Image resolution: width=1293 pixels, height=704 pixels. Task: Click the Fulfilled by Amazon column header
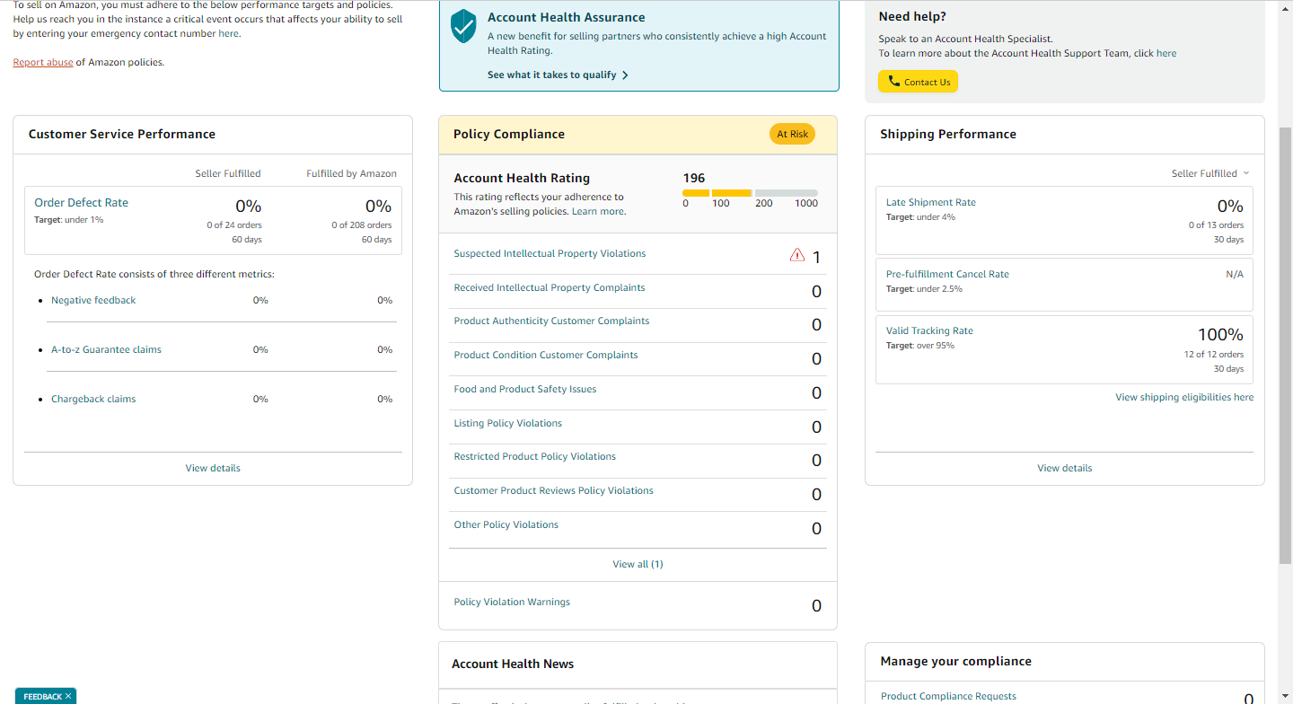pyautogui.click(x=351, y=173)
